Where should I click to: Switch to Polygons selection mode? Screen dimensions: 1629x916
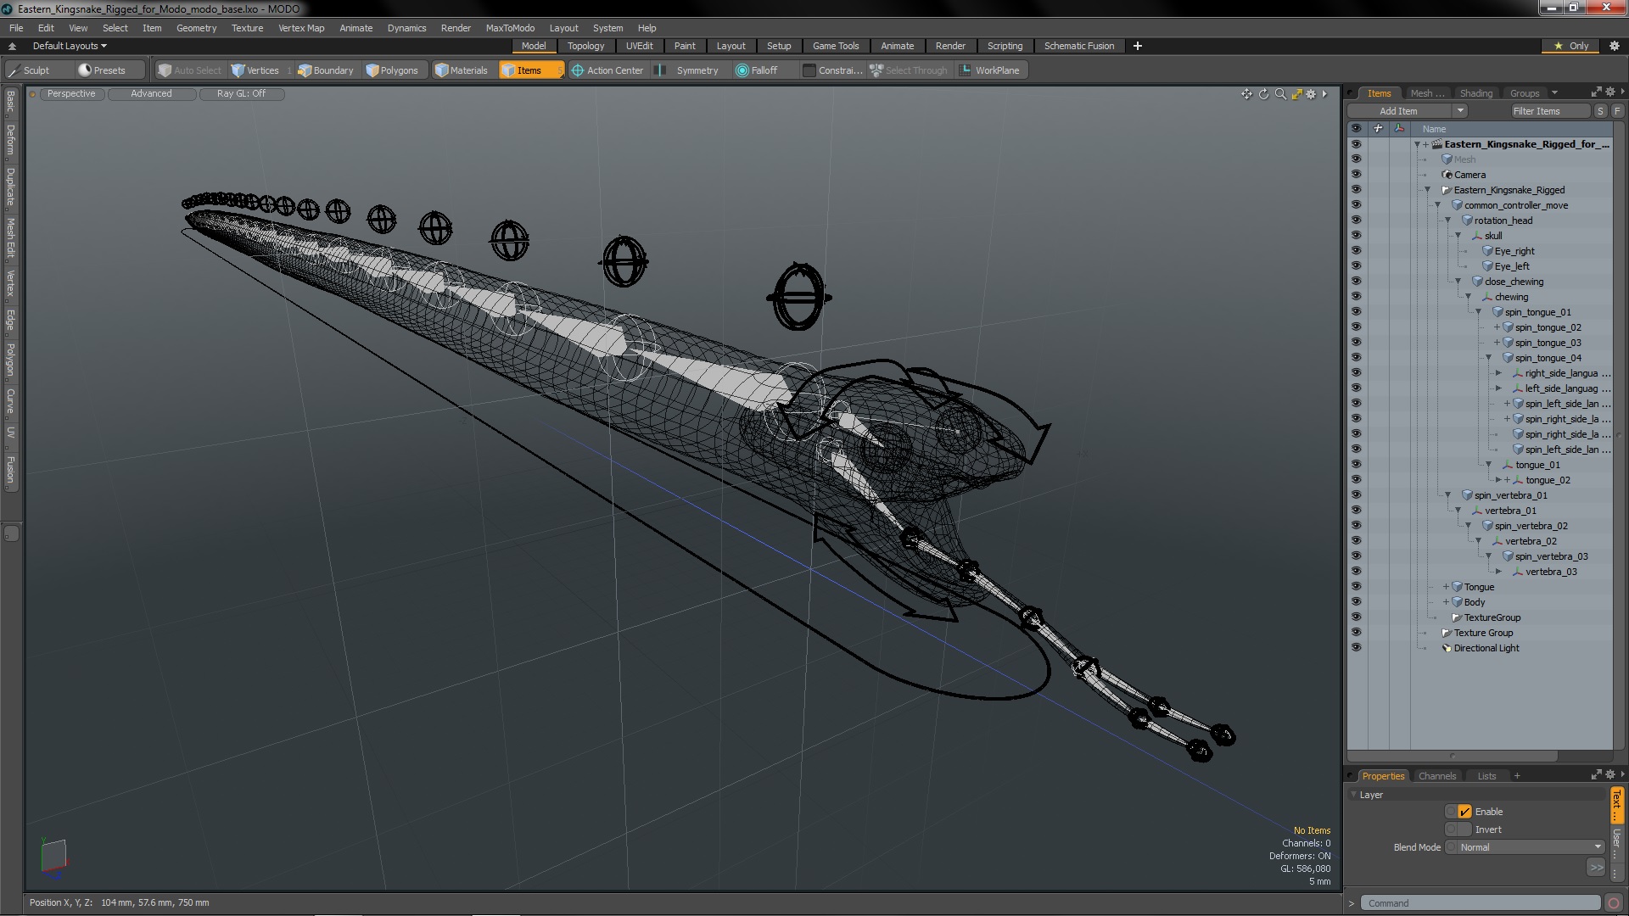392,70
